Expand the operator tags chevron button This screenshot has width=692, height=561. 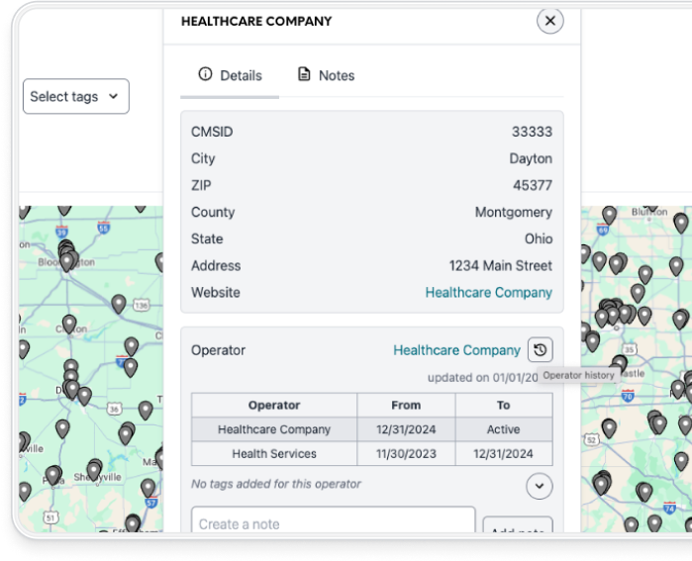coord(540,486)
